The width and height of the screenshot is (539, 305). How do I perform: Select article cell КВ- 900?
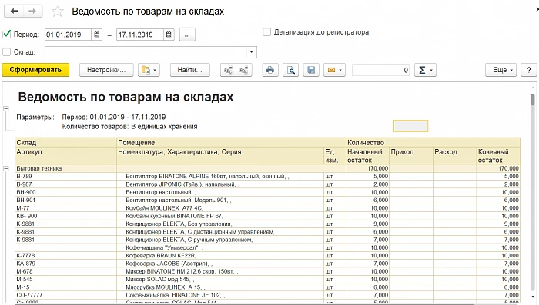(x=66, y=216)
